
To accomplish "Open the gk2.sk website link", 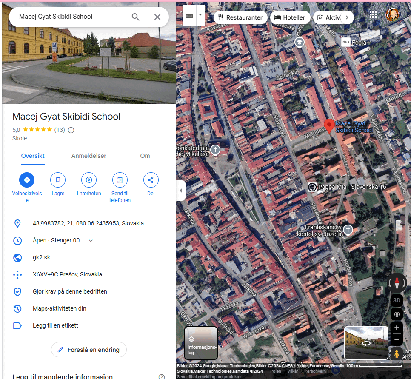I will pyautogui.click(x=41, y=257).
